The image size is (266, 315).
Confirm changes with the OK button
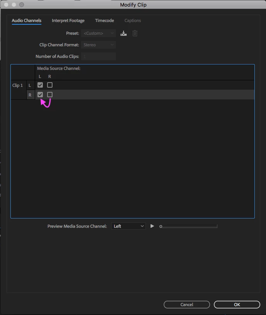(237, 305)
